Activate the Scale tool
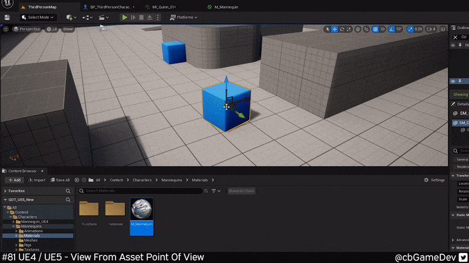469x263 pixels. pyautogui.click(x=349, y=29)
